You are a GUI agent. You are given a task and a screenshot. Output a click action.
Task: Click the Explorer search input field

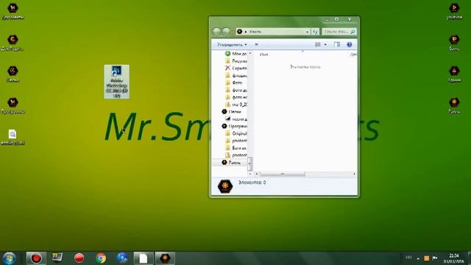click(336, 32)
